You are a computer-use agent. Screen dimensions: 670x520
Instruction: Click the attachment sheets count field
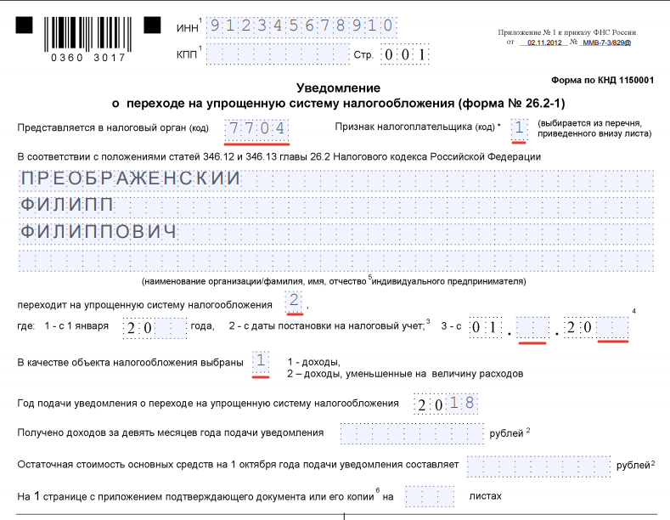coord(430,496)
